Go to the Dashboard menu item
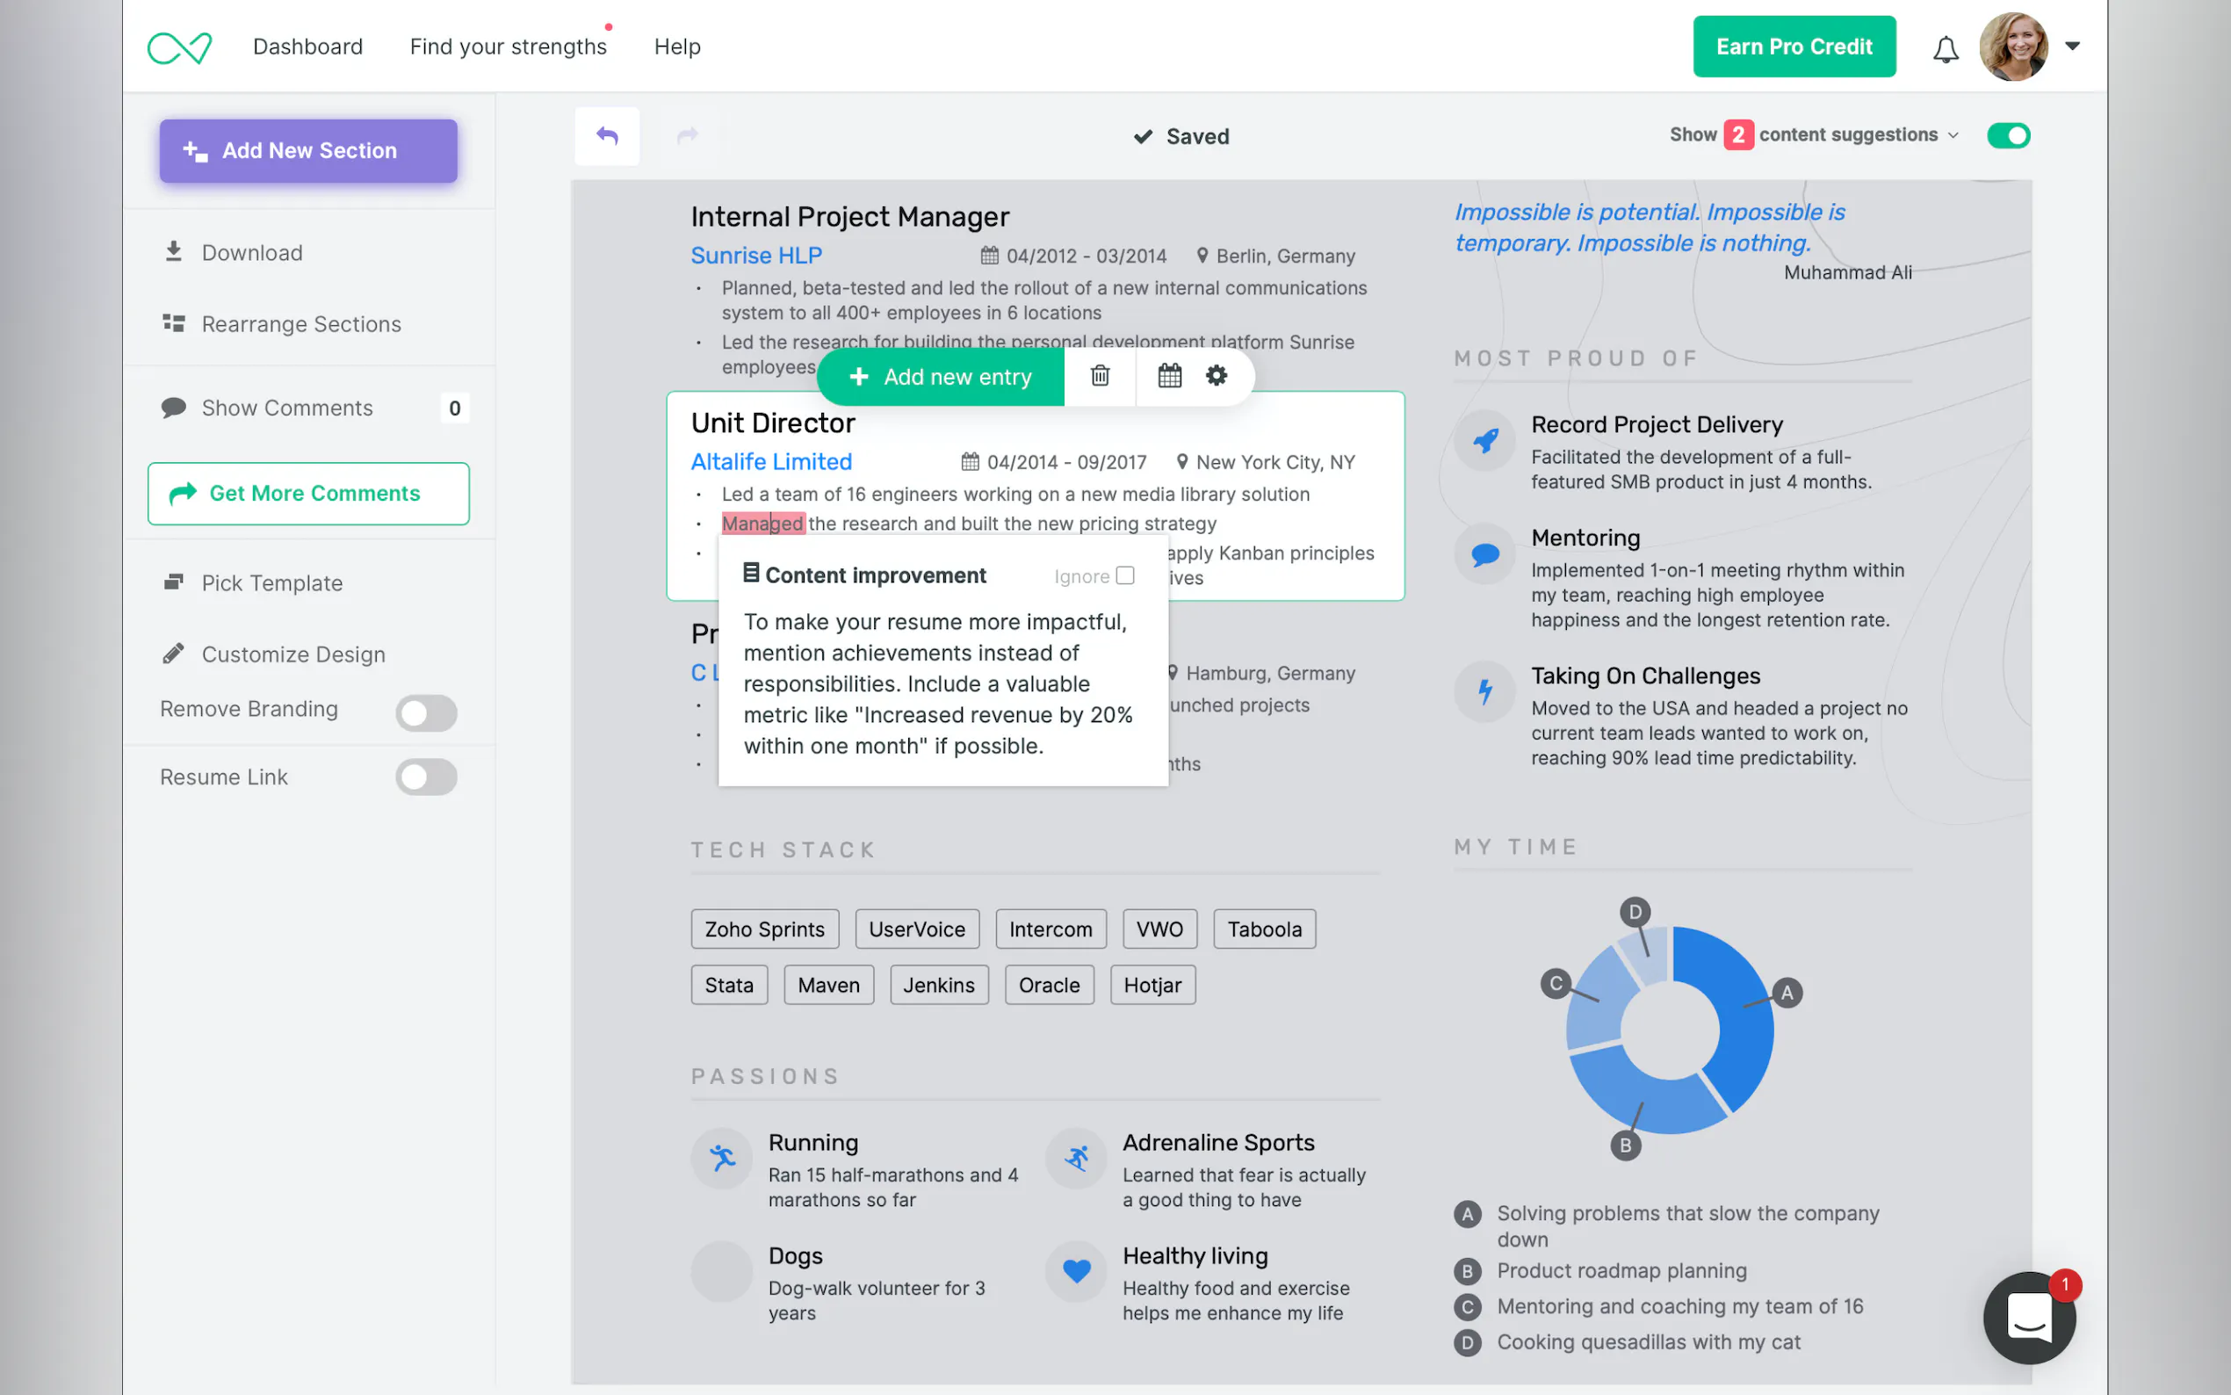The image size is (2231, 1395). tap(307, 47)
